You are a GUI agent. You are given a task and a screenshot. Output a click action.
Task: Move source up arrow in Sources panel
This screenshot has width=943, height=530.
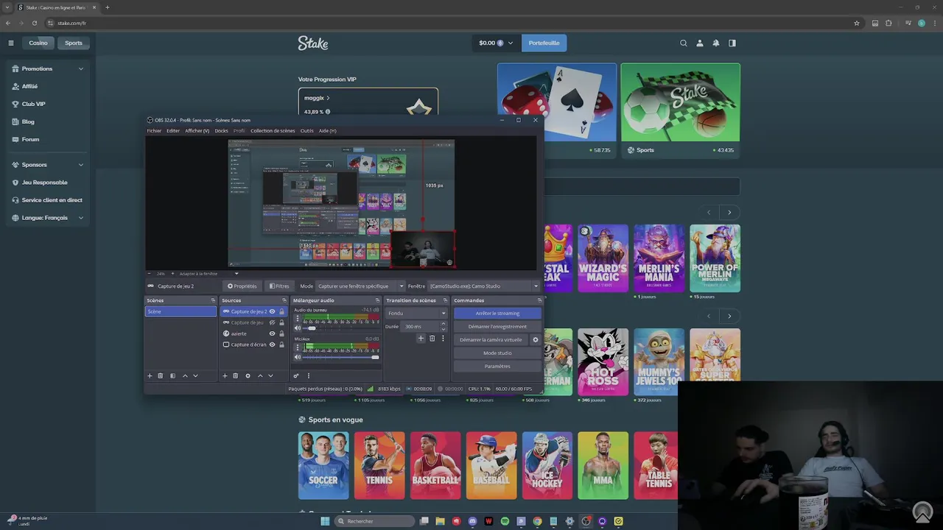[260, 376]
